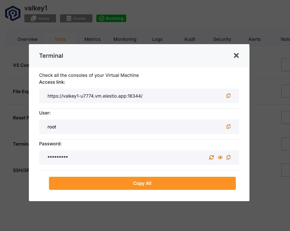
Task: Go to the Monitoring tab
Action: click(x=125, y=39)
